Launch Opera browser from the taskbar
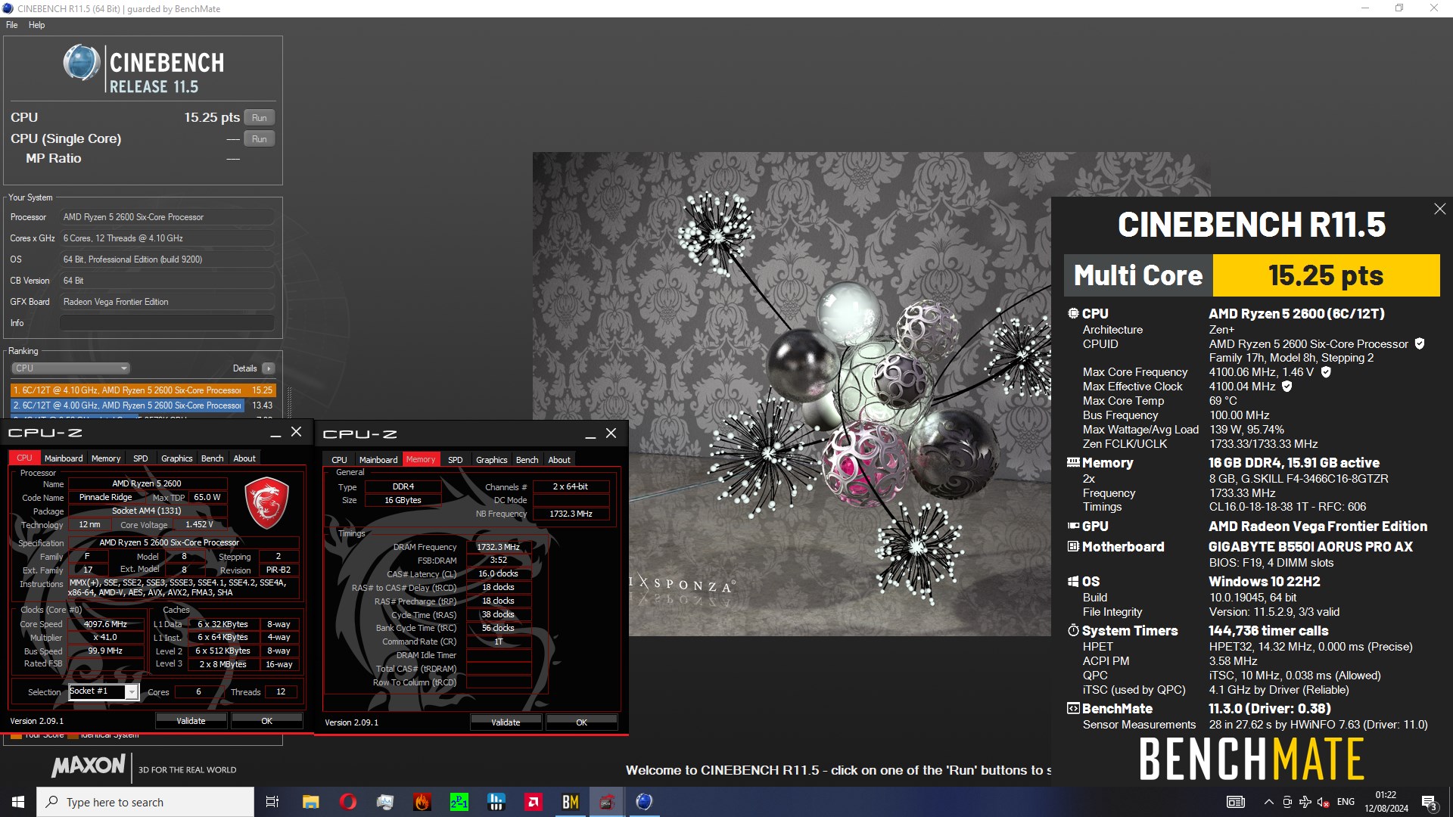Screen dimensions: 1453x817 [347, 802]
